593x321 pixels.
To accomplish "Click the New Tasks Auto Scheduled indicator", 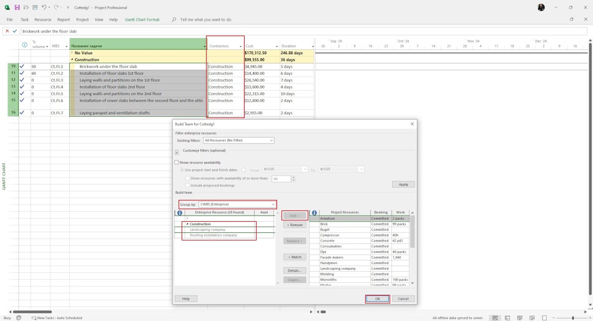I will coord(57,318).
